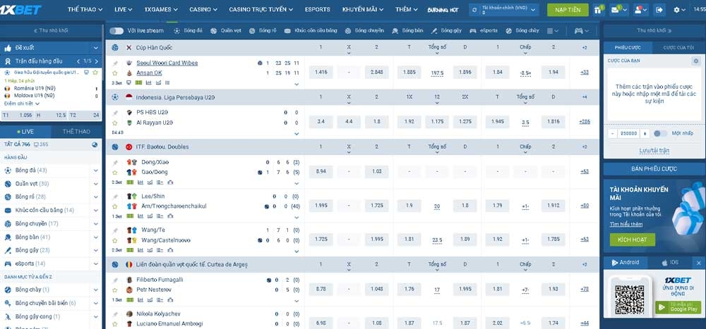
Task: Expand markets chevron for Wang/Castelnuovo match
Action: coord(297,252)
